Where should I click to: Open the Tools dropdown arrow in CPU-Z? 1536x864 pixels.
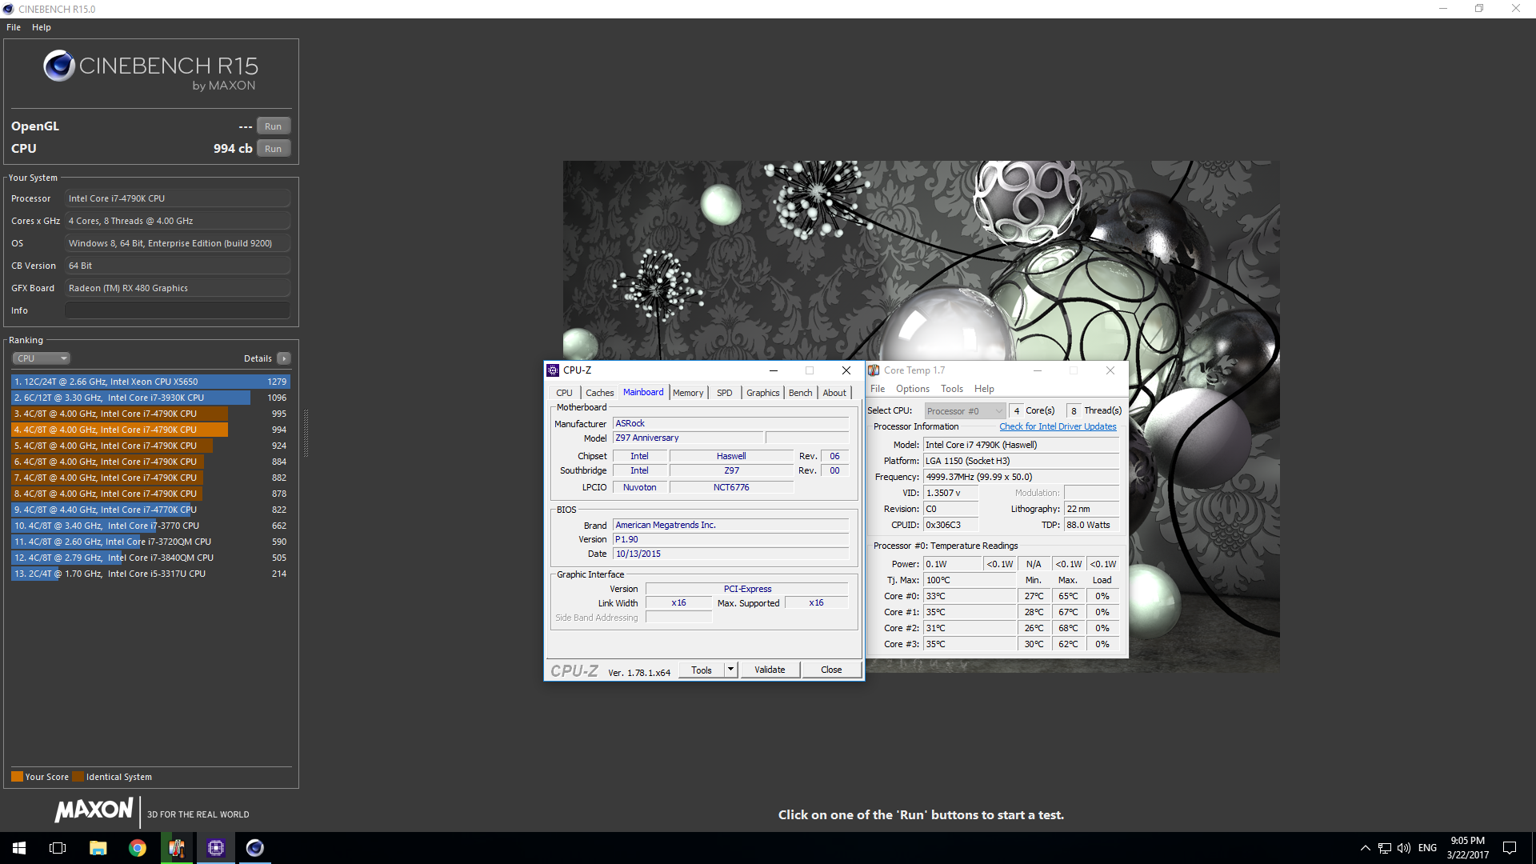tap(730, 670)
